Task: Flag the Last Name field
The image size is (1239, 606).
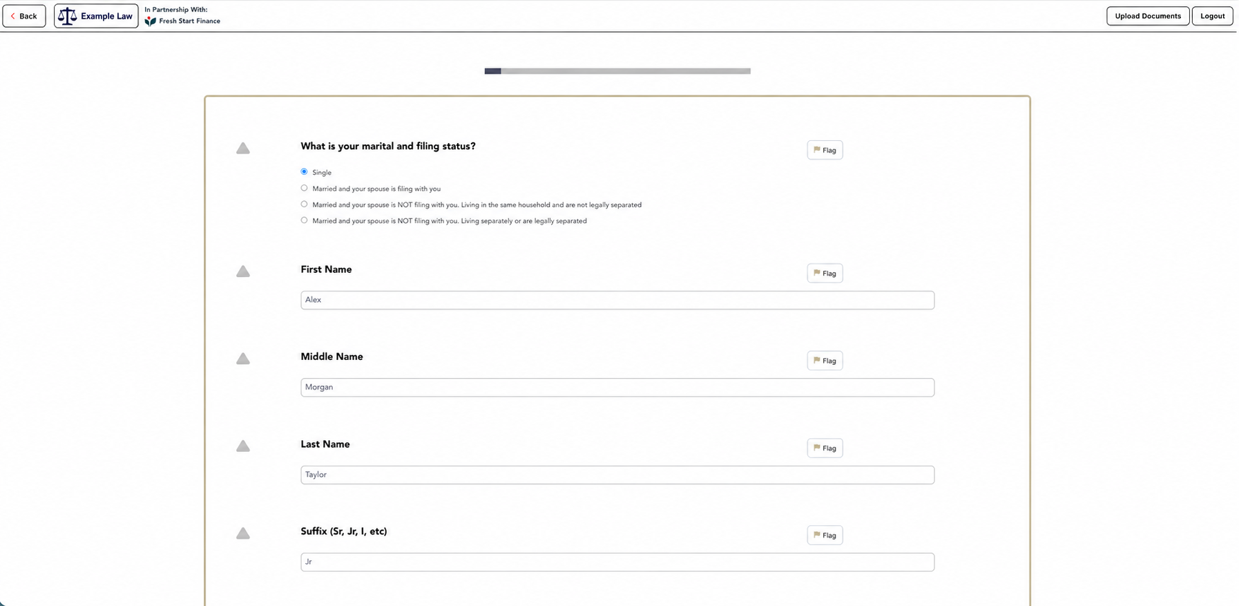Action: click(x=825, y=448)
